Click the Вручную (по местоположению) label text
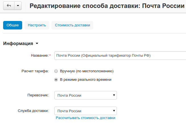186x125 pixels. [x=87, y=71]
